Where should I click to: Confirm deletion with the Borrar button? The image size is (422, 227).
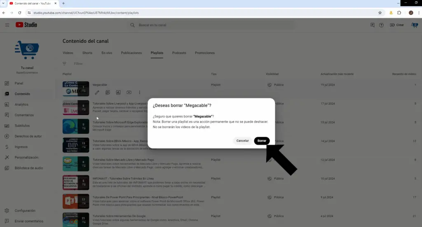pyautogui.click(x=262, y=141)
